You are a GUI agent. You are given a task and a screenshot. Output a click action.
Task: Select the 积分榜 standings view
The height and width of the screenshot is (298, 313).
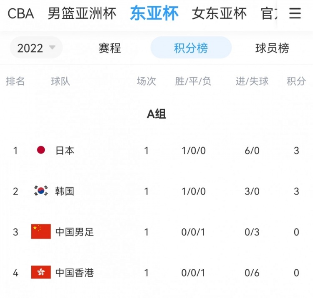pyautogui.click(x=191, y=48)
